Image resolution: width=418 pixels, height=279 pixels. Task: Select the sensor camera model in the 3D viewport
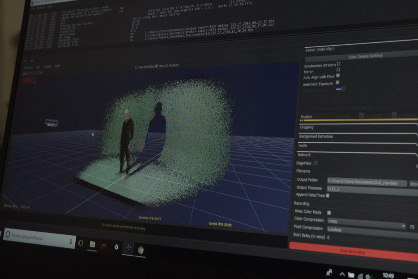tap(51, 122)
